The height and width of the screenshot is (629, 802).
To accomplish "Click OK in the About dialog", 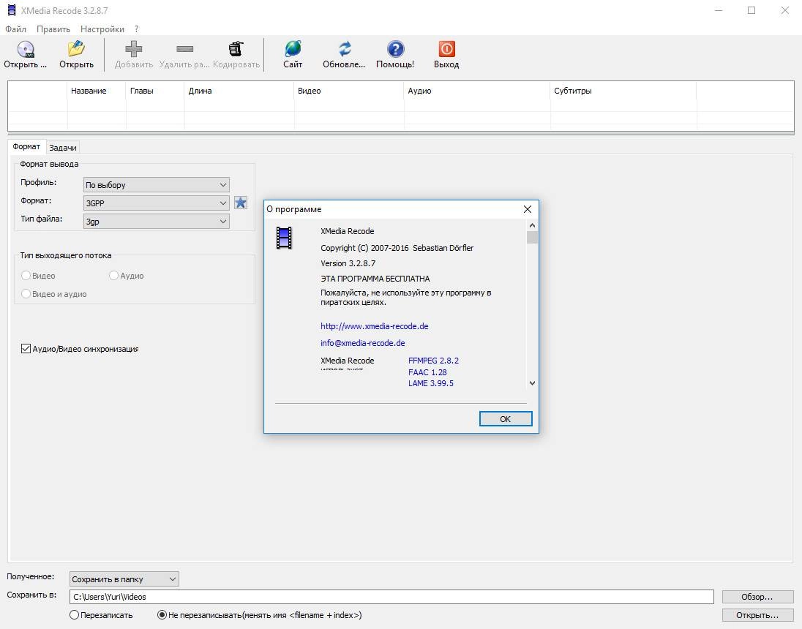I will [506, 419].
